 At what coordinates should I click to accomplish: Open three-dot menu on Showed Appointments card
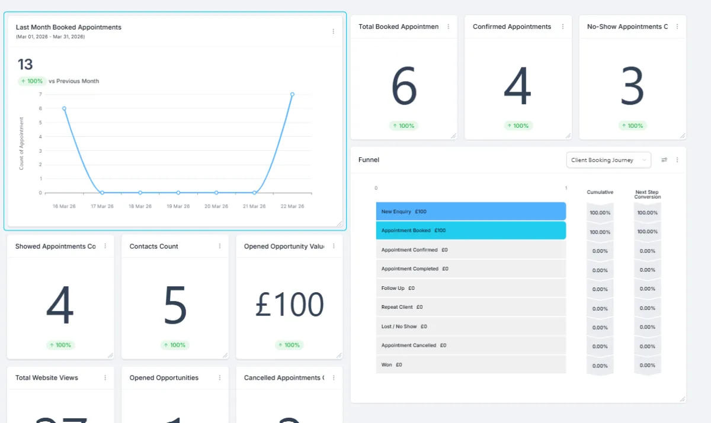(x=105, y=246)
